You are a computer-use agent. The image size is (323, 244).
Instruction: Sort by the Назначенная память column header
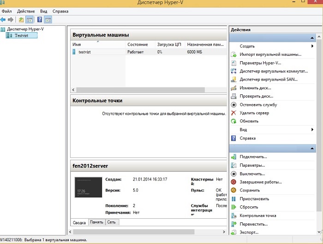(206, 44)
